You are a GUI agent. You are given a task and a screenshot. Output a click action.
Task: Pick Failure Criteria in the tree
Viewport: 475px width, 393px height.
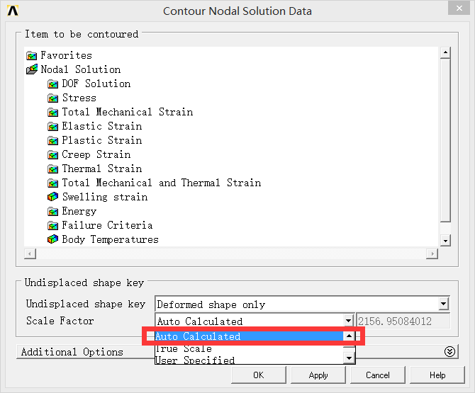(x=107, y=225)
